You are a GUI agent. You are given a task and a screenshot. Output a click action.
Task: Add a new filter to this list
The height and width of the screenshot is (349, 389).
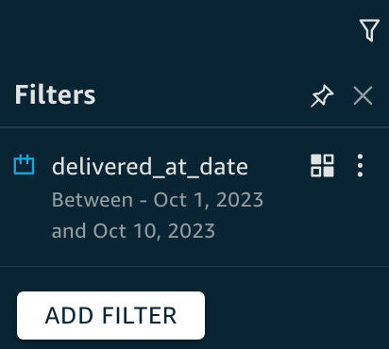click(x=110, y=315)
